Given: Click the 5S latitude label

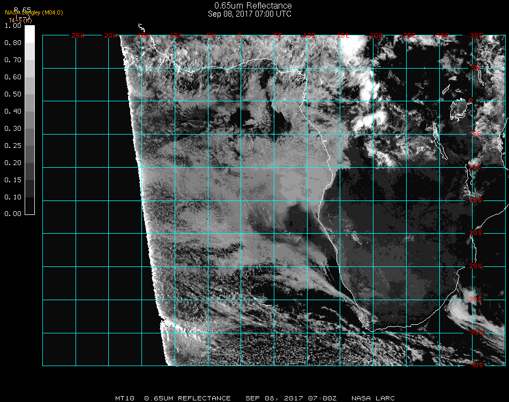Looking at the screenshot, I should (476, 134).
